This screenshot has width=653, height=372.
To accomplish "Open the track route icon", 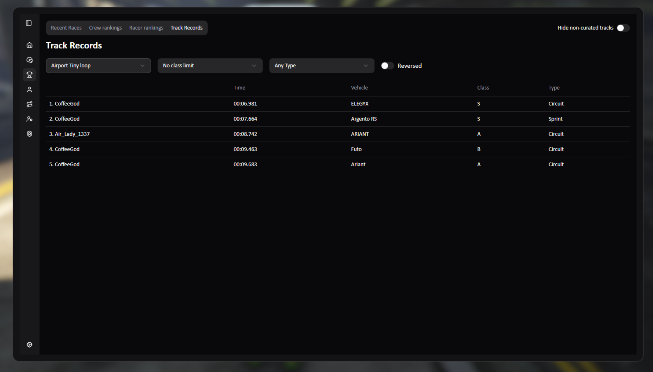I will pos(29,104).
